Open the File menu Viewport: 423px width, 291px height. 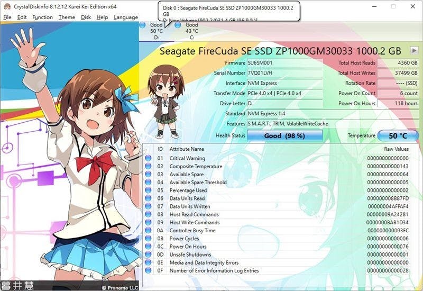7,17
